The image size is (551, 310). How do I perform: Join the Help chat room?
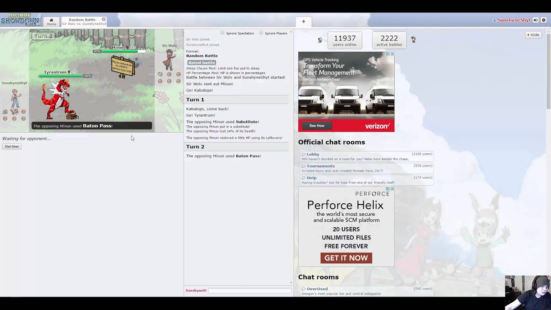point(367,180)
